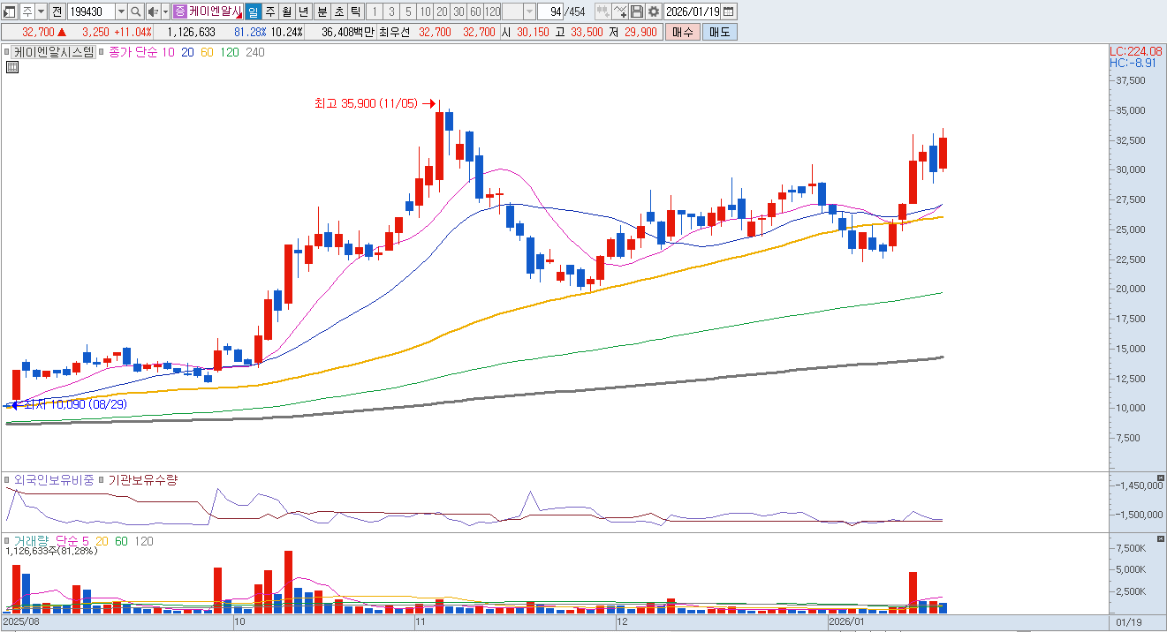Open the chart settings gear icon
Image resolution: width=1167 pixels, height=632 pixels.
653,11
